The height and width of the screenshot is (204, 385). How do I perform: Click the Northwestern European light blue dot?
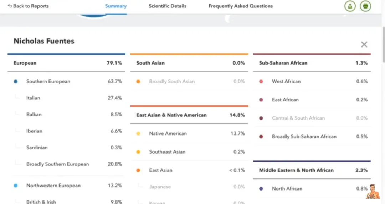[x=16, y=186]
